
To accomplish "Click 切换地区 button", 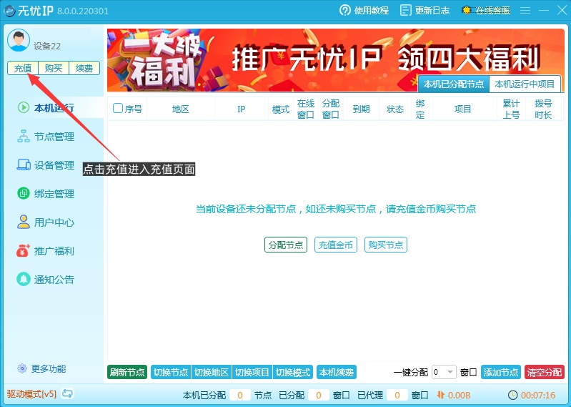I will pyautogui.click(x=212, y=373).
